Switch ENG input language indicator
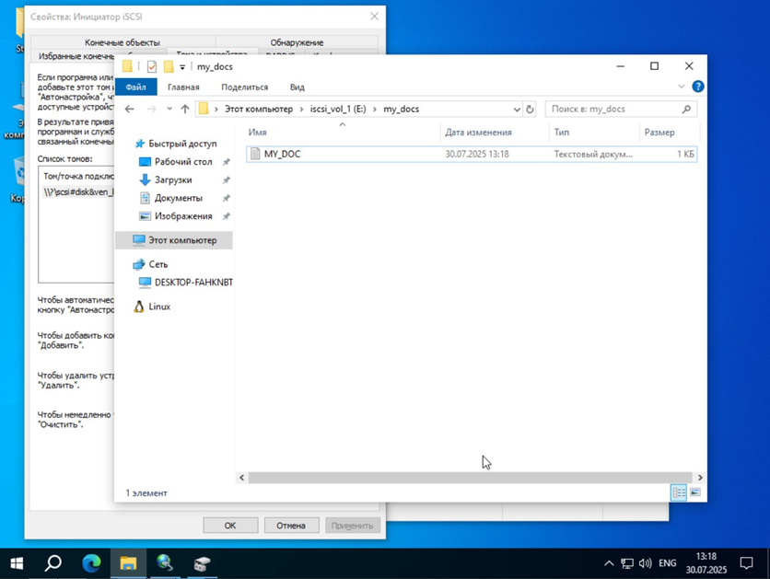The image size is (770, 579). (x=668, y=563)
